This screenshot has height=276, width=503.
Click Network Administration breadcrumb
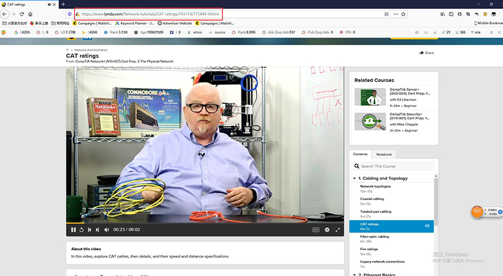(x=91, y=50)
